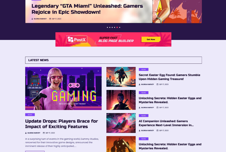Click author icon beside Gloria Harvey in slider
This screenshot has width=226, height=152.
[x=32, y=19]
